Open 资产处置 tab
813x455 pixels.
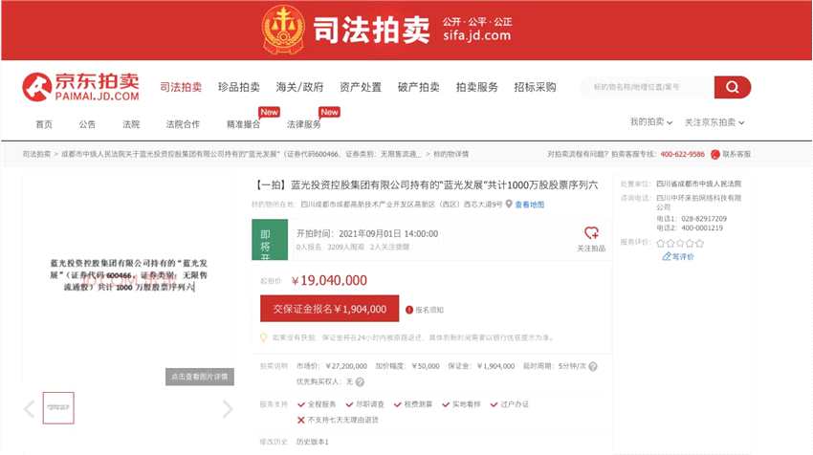[x=361, y=87]
